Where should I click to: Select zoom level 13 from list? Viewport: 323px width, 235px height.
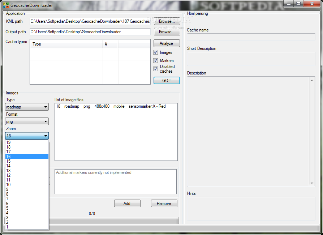pyautogui.click(x=27, y=171)
